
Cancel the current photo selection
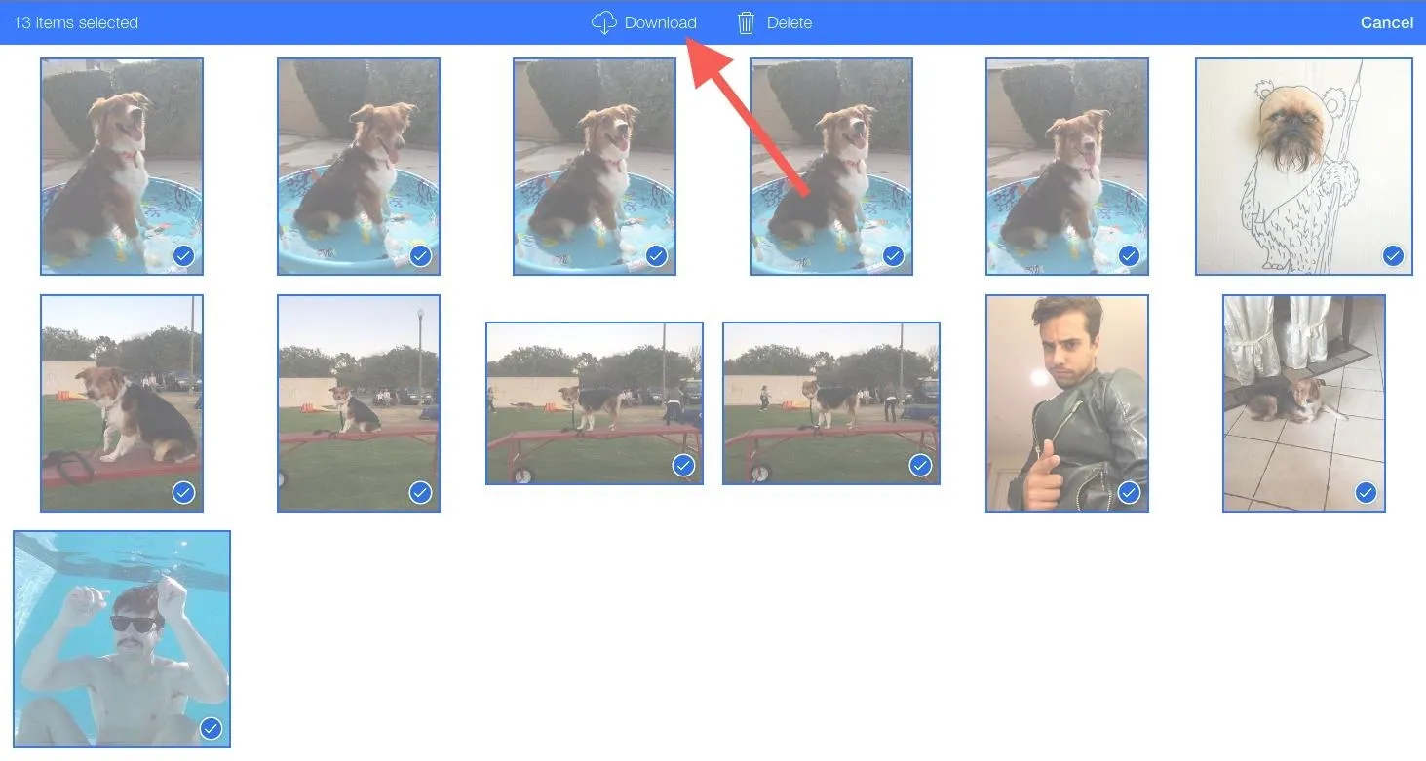(1387, 22)
